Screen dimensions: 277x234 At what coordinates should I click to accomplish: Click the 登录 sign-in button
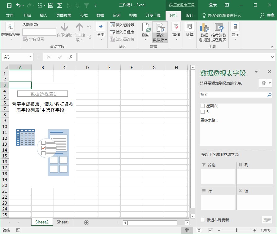click(x=213, y=5)
